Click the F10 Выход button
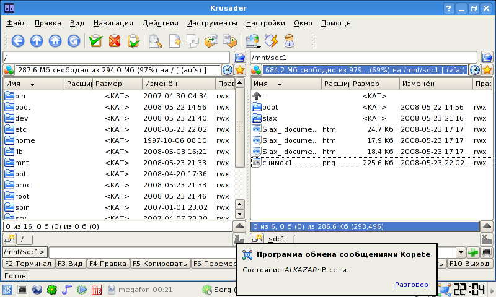 coord(469,264)
